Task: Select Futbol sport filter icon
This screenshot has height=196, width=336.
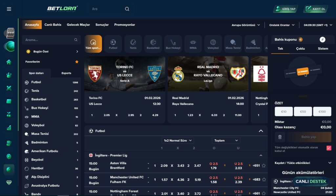Action: point(113,44)
